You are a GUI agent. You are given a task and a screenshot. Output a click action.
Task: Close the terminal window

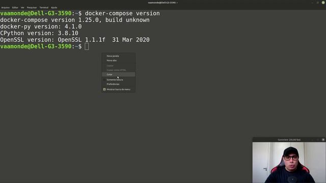323,3
